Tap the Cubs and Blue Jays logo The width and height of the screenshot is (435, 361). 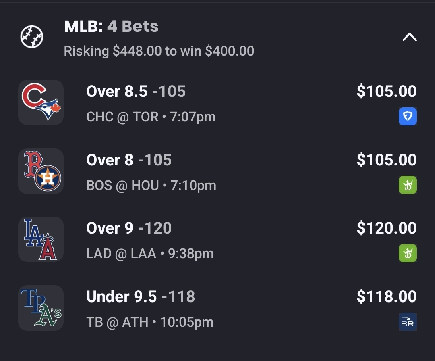pyautogui.click(x=41, y=102)
